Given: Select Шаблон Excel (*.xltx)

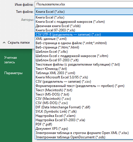Looking at the screenshot, I should pyautogui.click(x=84, y=52).
